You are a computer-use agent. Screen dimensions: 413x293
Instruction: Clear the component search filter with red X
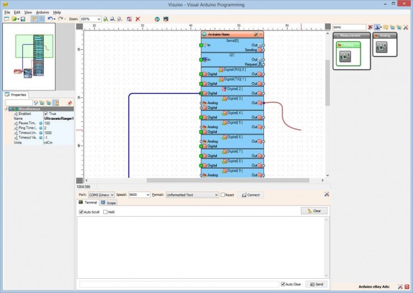pyautogui.click(x=370, y=27)
